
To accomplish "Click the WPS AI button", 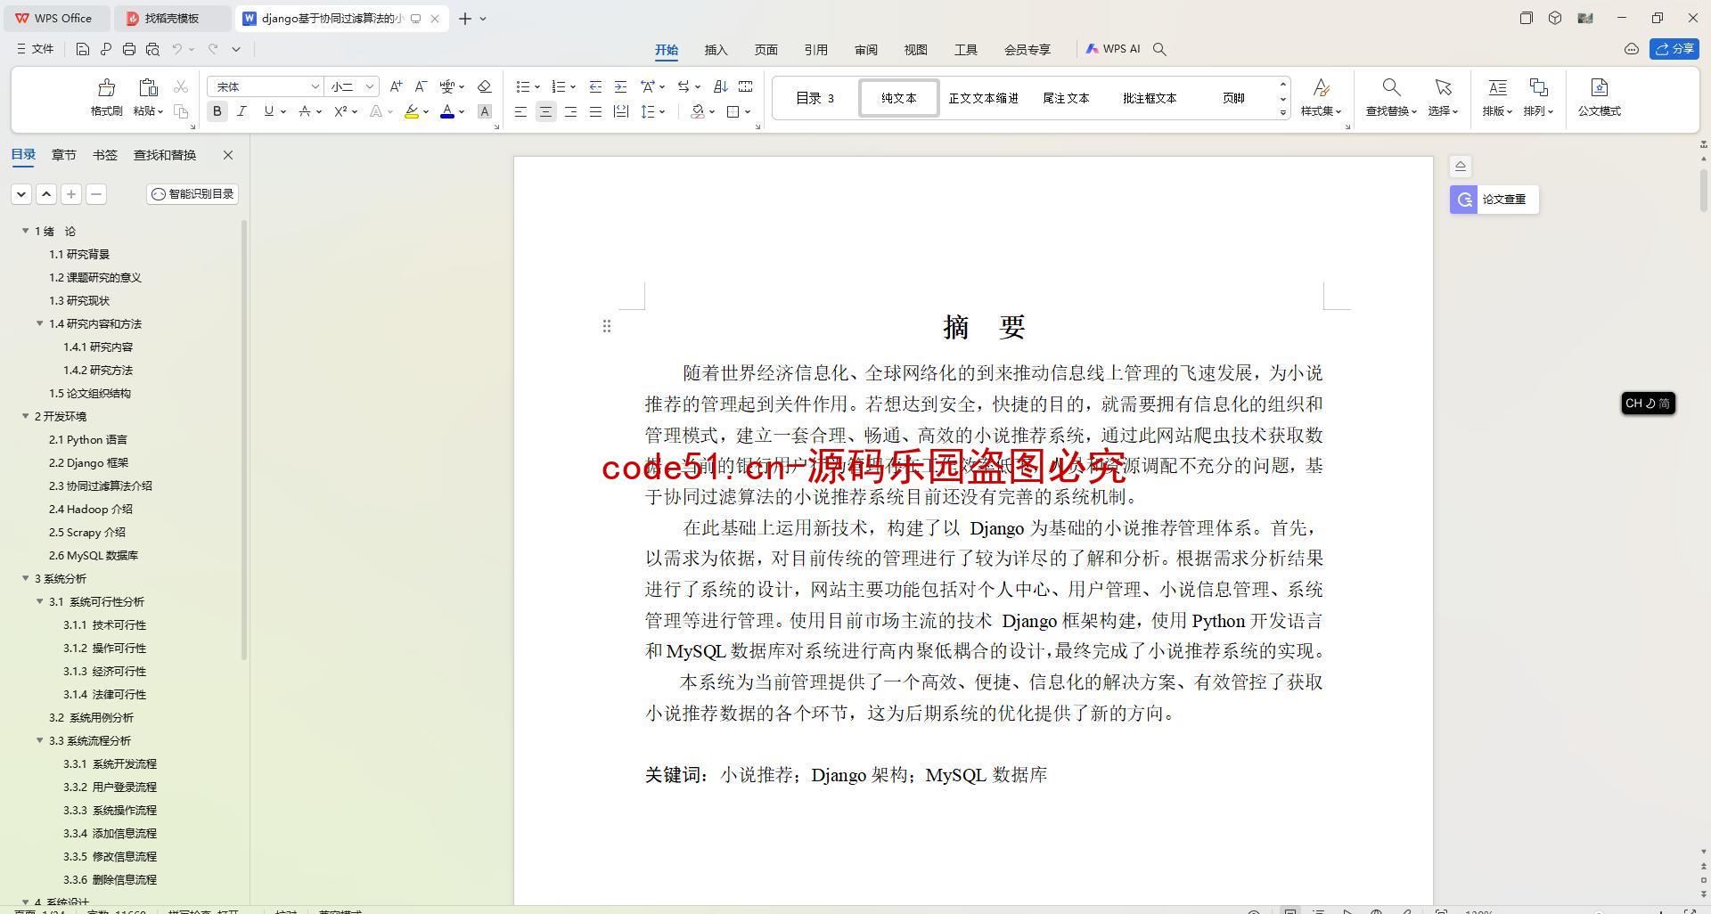I will (x=1113, y=49).
